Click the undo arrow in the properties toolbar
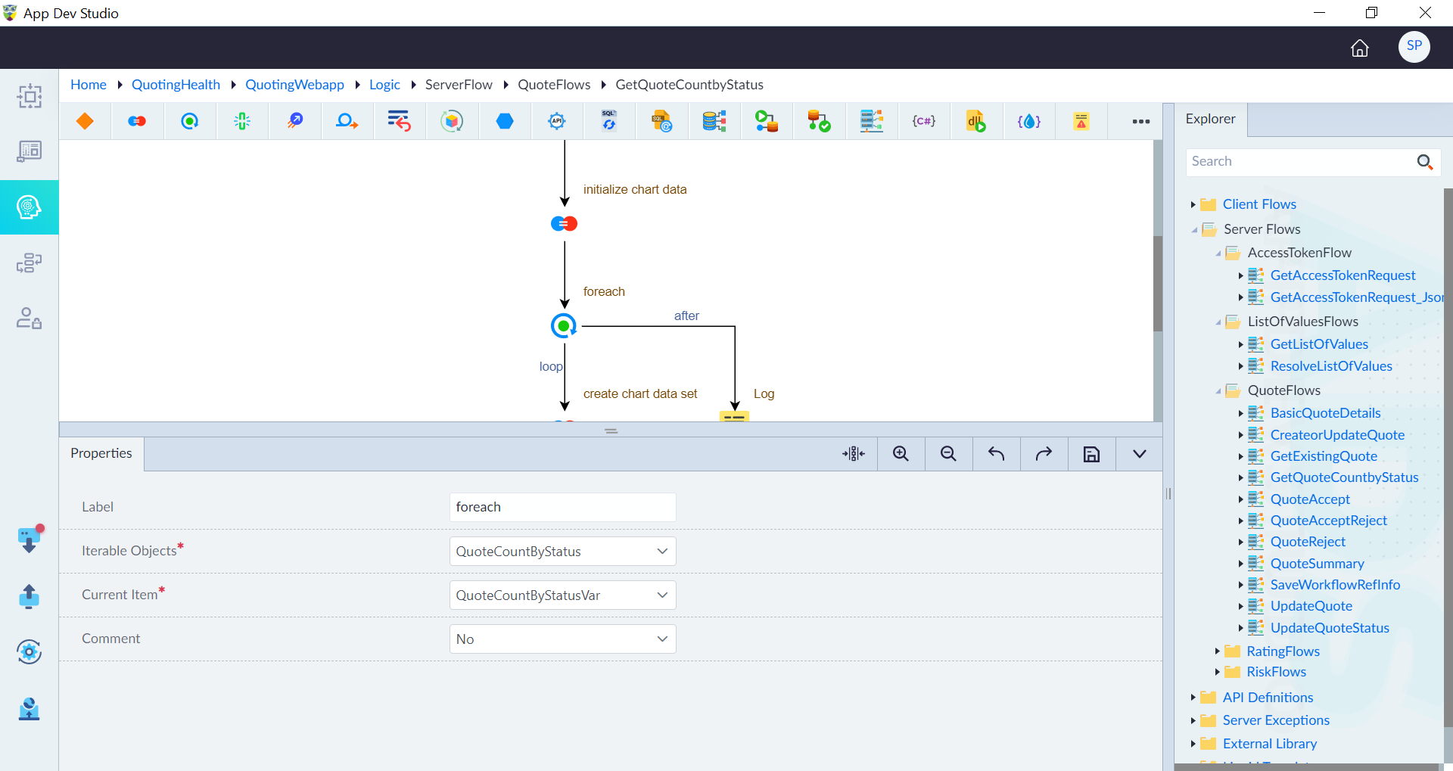 pyautogui.click(x=996, y=454)
